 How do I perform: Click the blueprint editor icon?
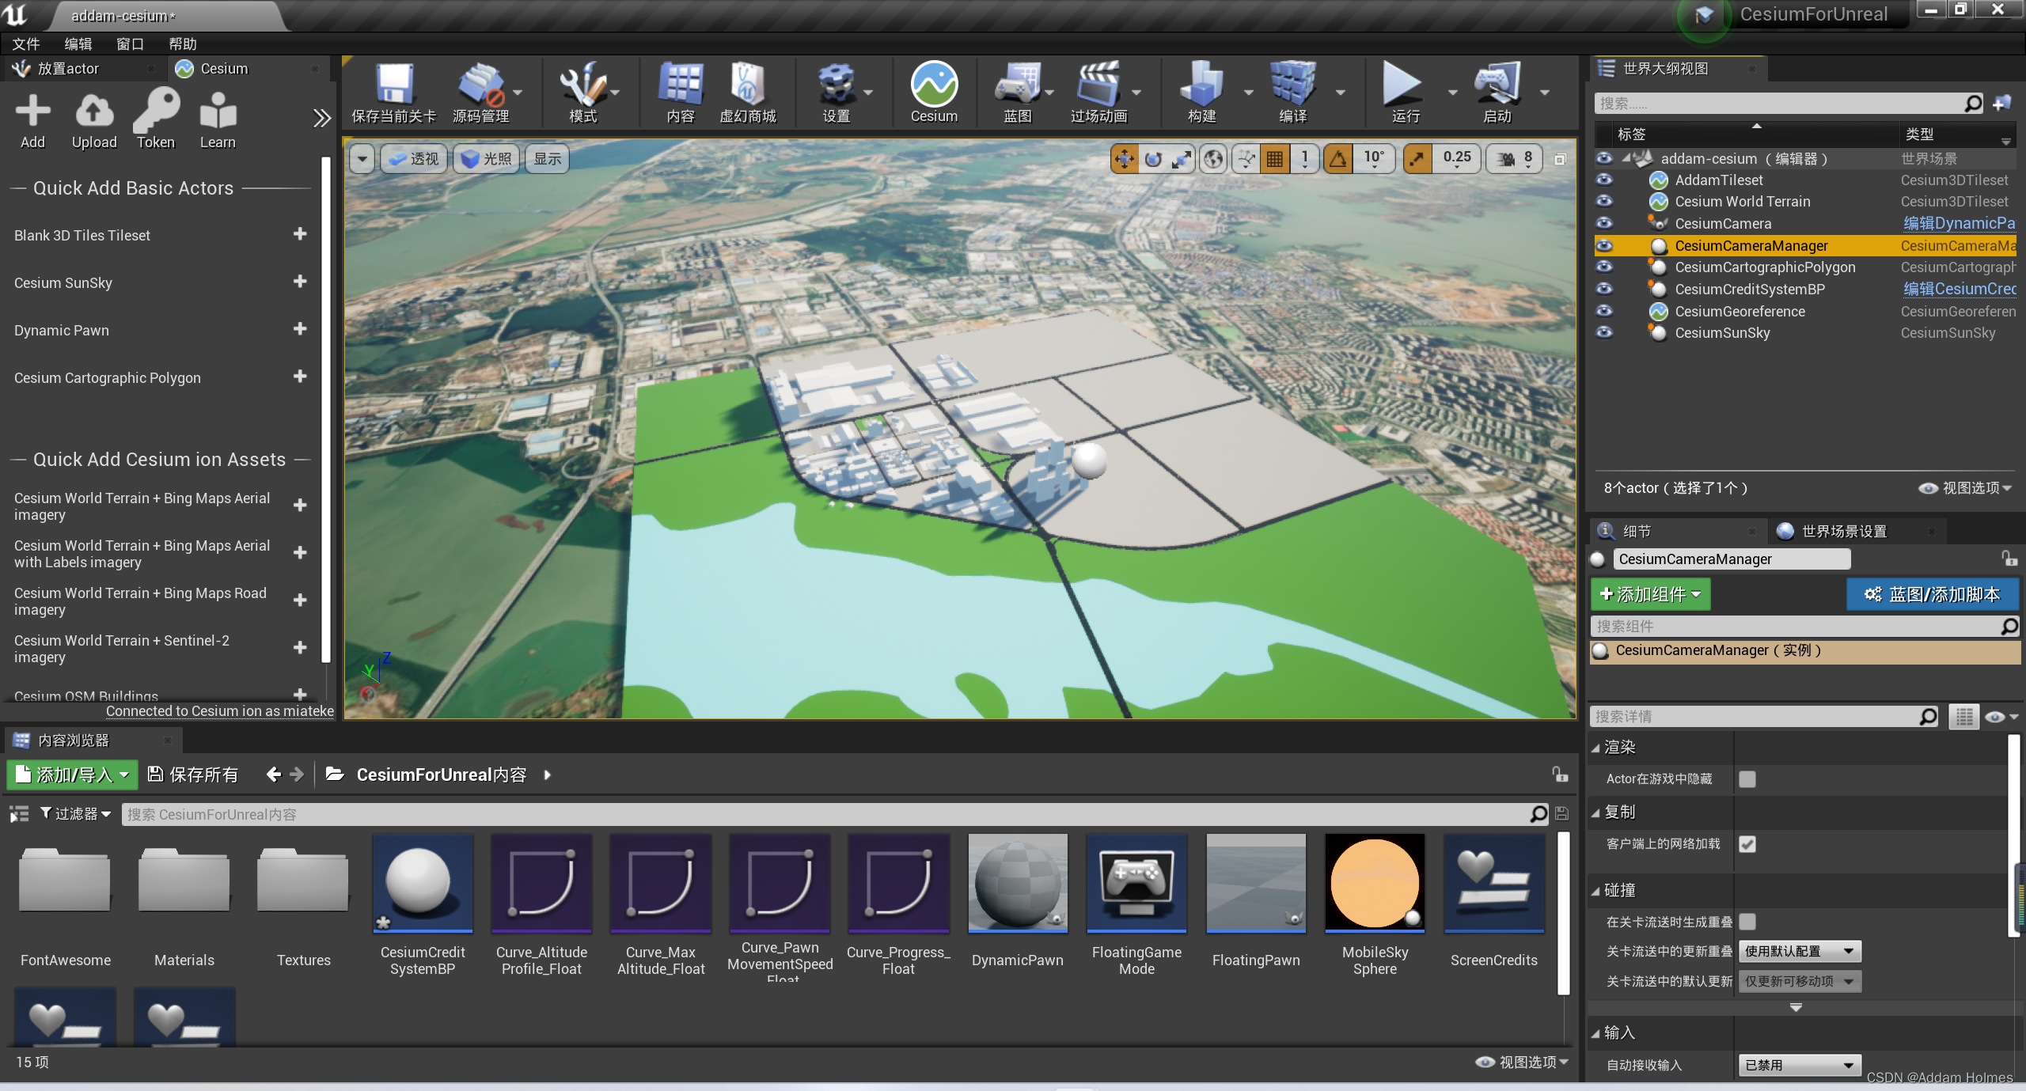tap(1015, 100)
